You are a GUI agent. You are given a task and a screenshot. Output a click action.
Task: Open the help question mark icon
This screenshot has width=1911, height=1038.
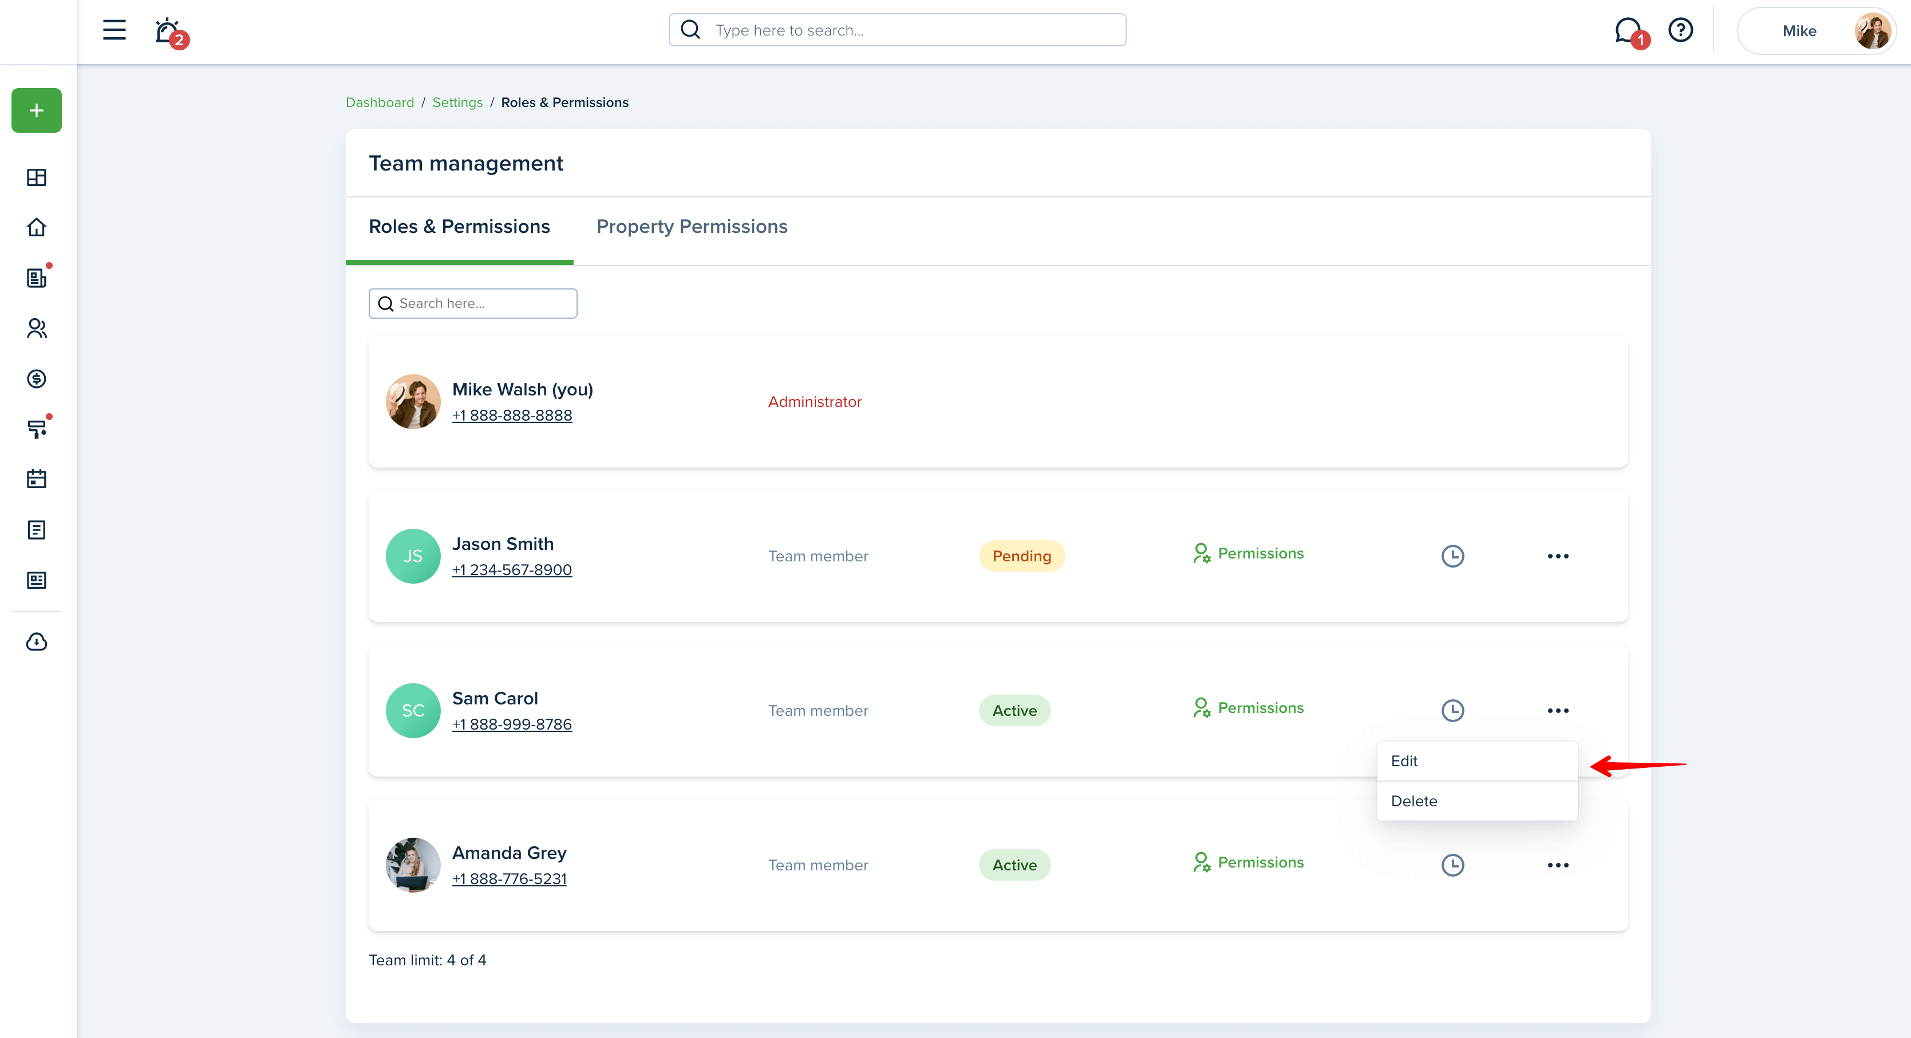pos(1680,30)
